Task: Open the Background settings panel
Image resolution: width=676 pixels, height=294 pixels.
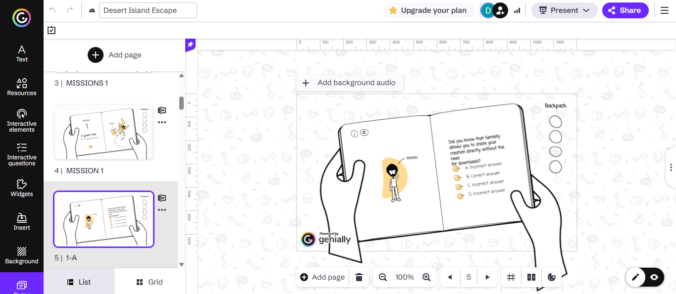Action: (x=22, y=255)
